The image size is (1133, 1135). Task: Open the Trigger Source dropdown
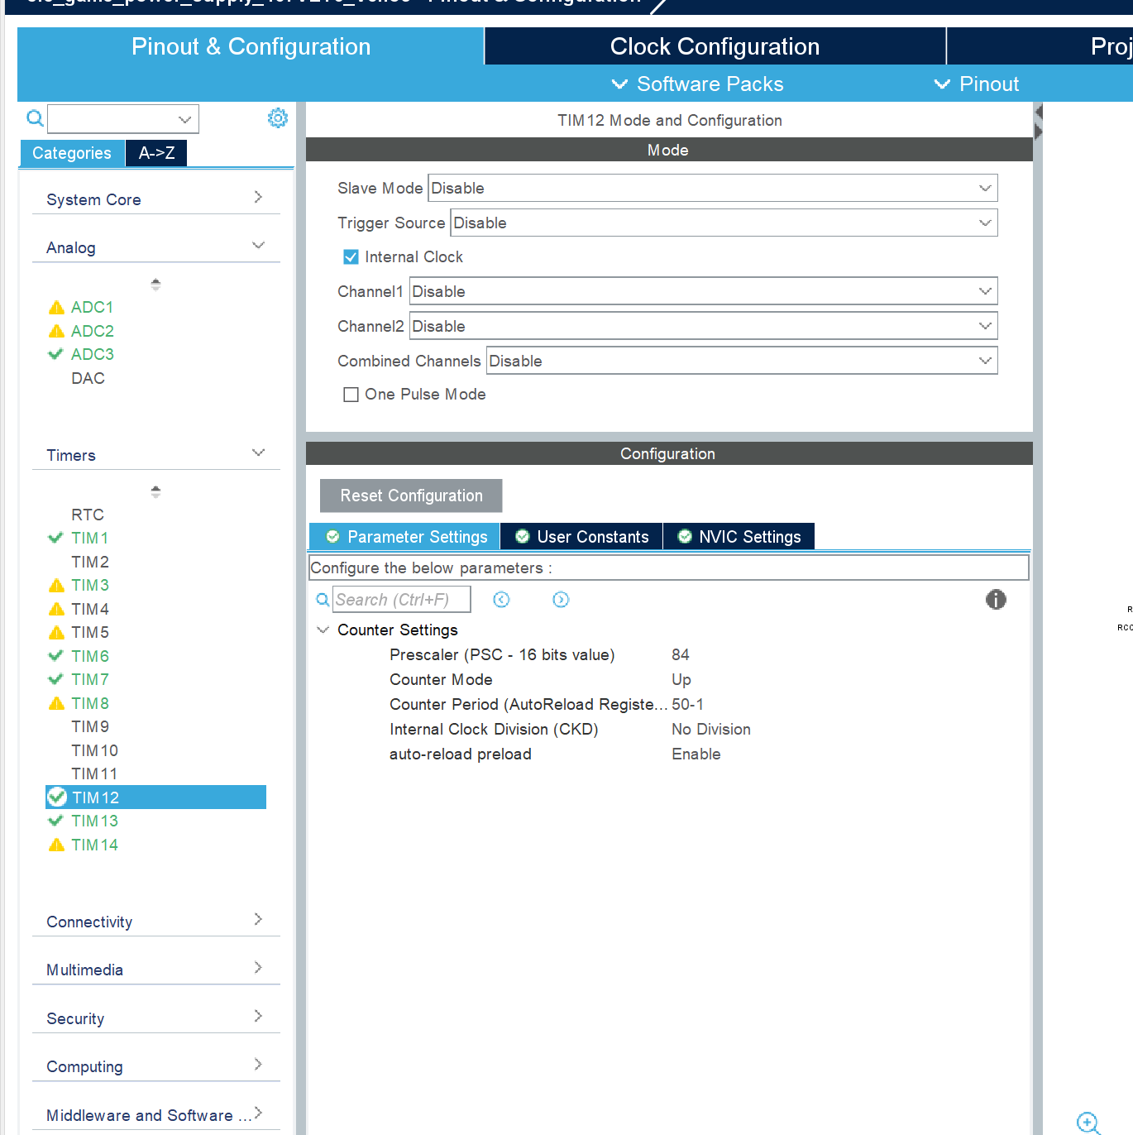click(724, 223)
